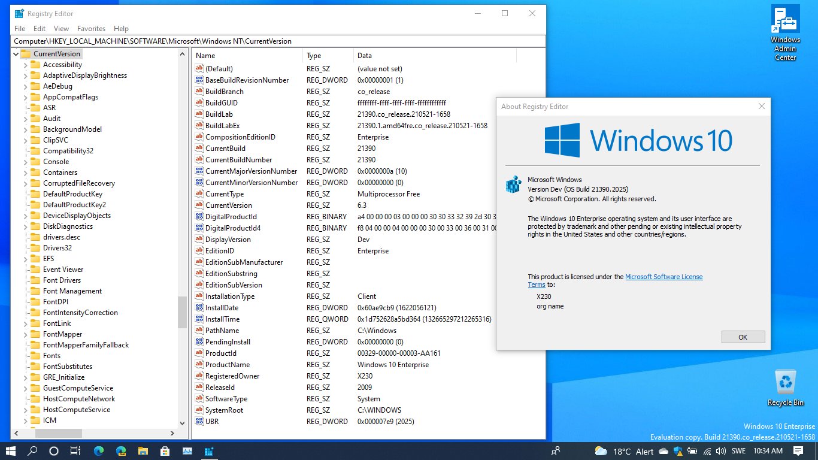Click OK in About Registry Editor
Viewport: 818px width, 460px height.
coord(743,337)
